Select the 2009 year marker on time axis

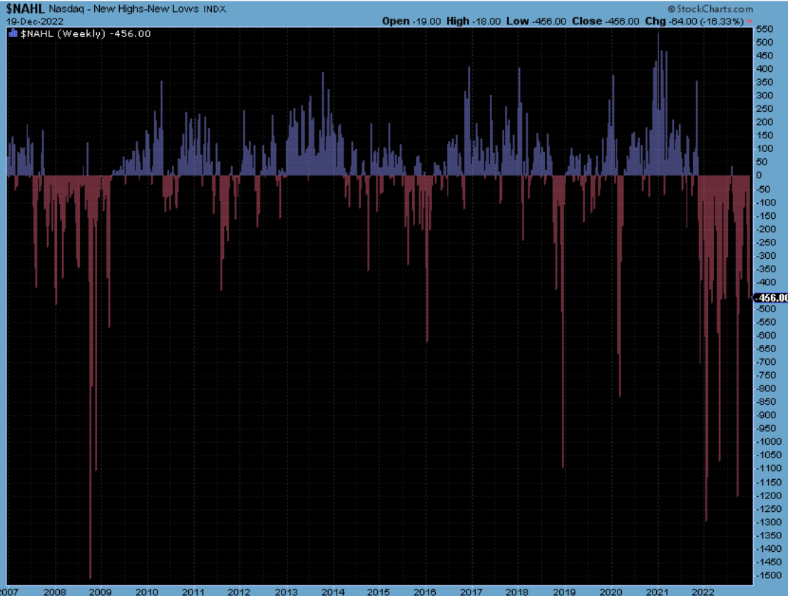pos(101,591)
